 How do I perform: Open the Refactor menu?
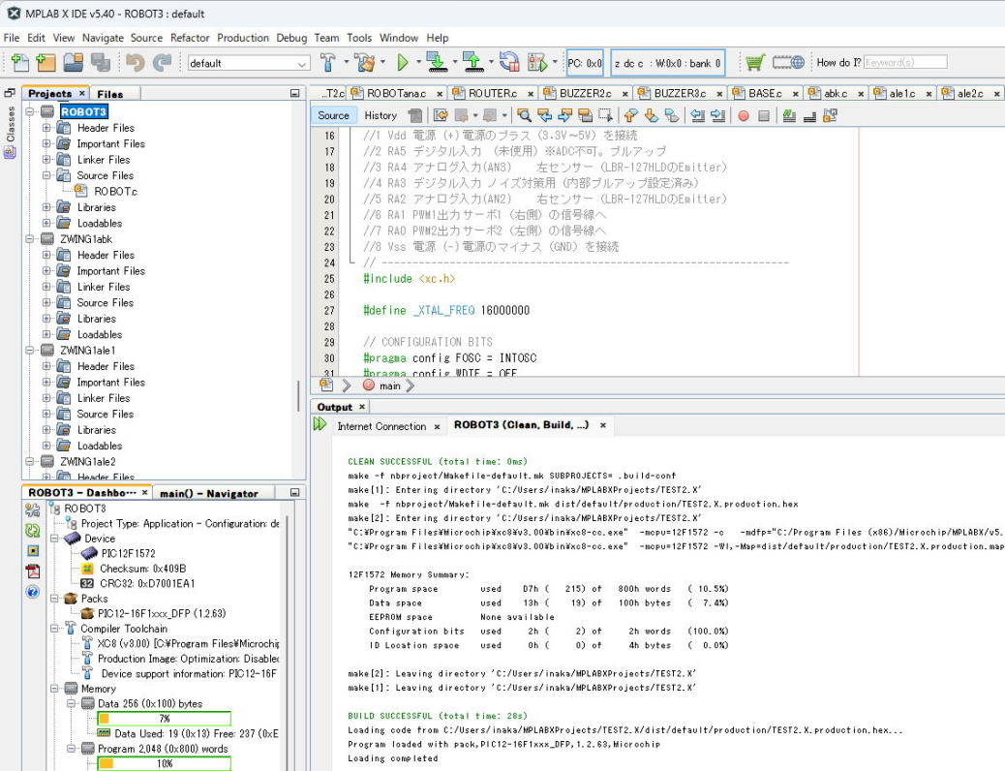point(190,38)
